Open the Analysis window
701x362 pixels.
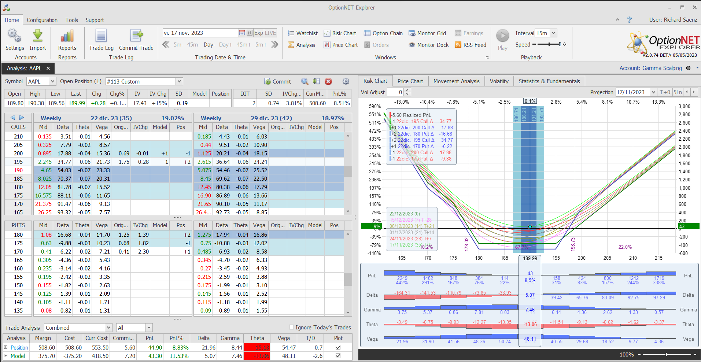[302, 45]
